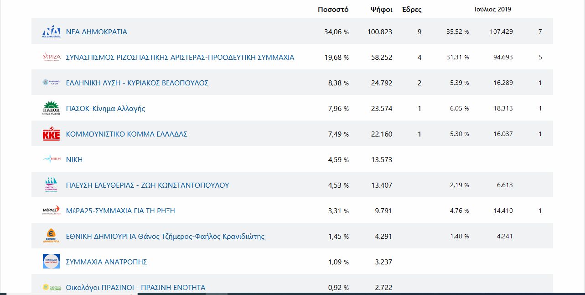The image size is (585, 295).
Task: Open ΚΟΜΜΟΥΝΙΣΤΙΚΟ ΚΟΜΜΑ ΕΛΛΑΔΑΣ link
Action: [x=127, y=134]
